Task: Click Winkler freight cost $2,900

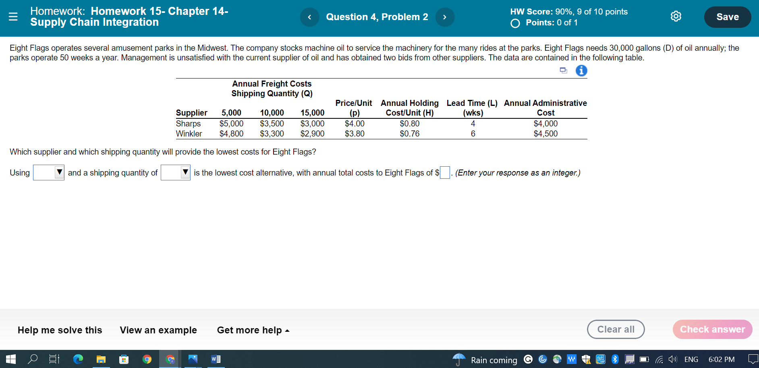Action: click(x=312, y=134)
